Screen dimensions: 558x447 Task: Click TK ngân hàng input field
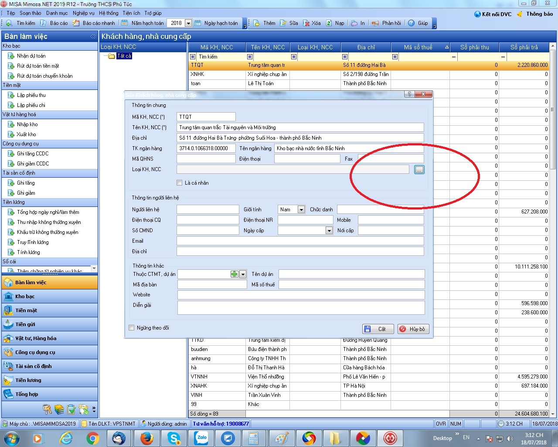click(206, 148)
